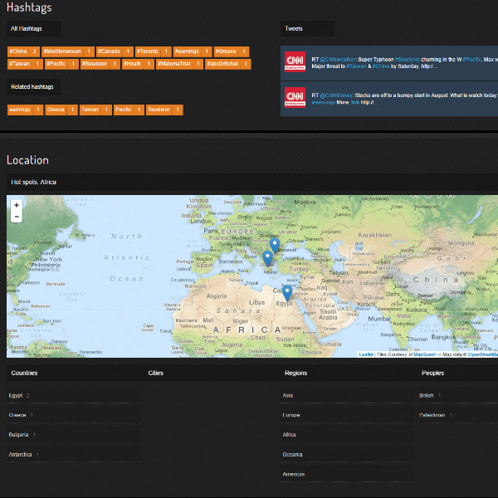498x498 pixels.
Task: Open the #Taiwan link in the tweet
Action: click(356, 66)
